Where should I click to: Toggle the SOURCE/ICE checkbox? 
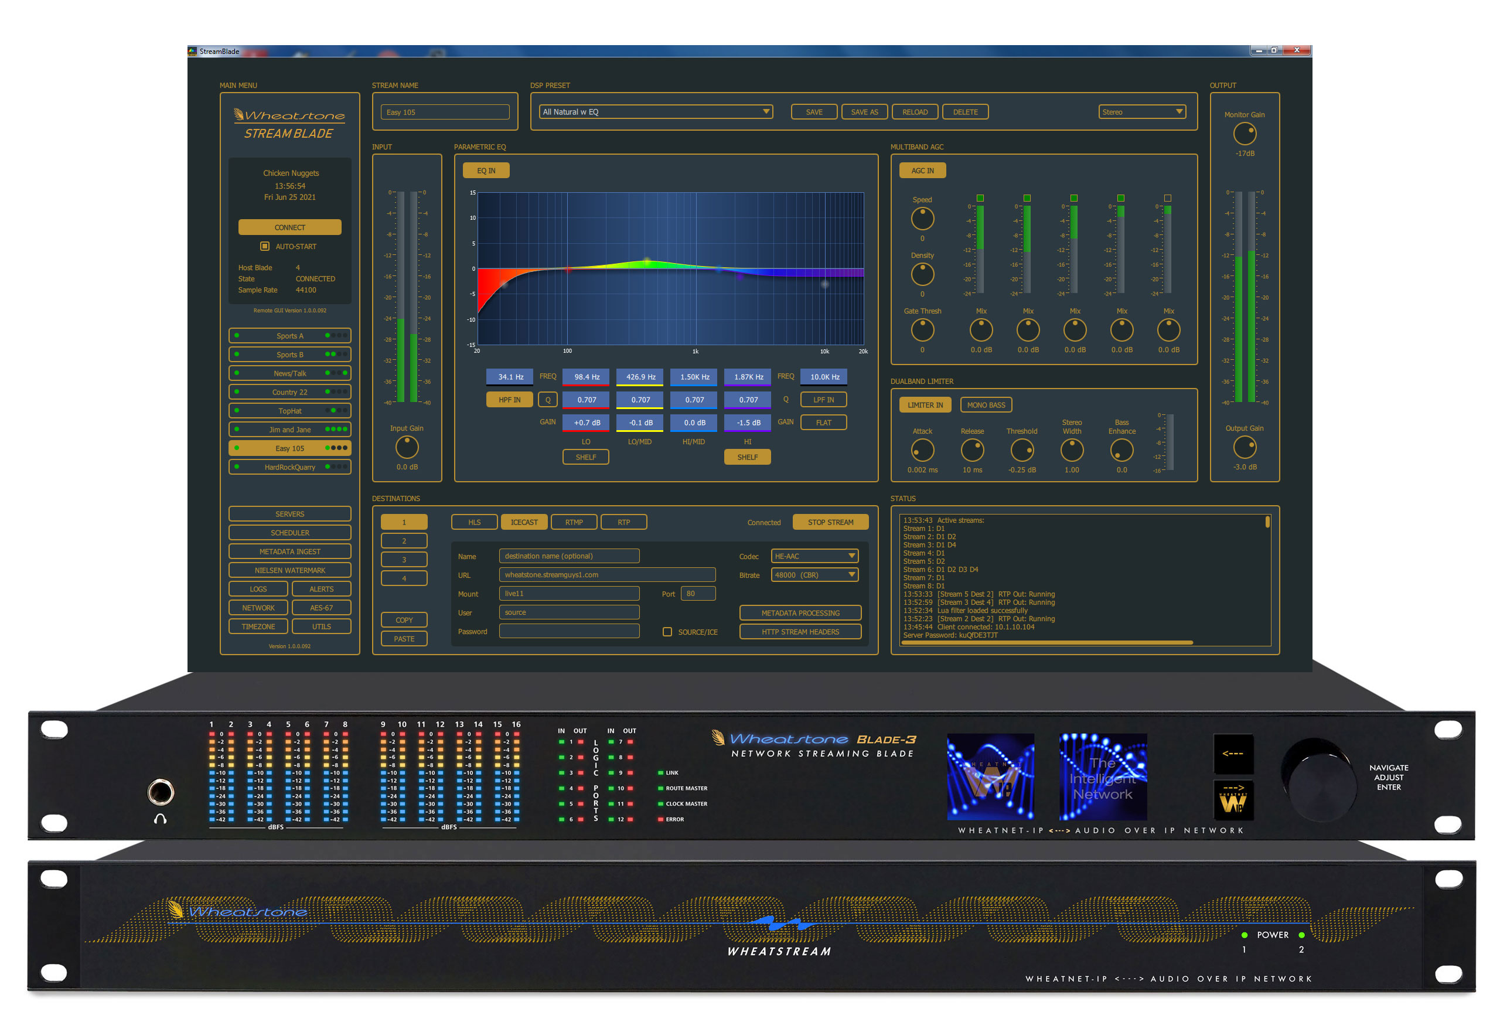click(667, 632)
